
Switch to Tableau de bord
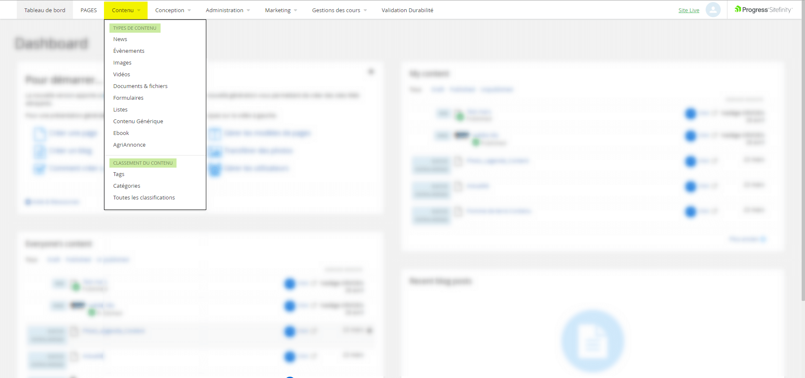pyautogui.click(x=45, y=10)
